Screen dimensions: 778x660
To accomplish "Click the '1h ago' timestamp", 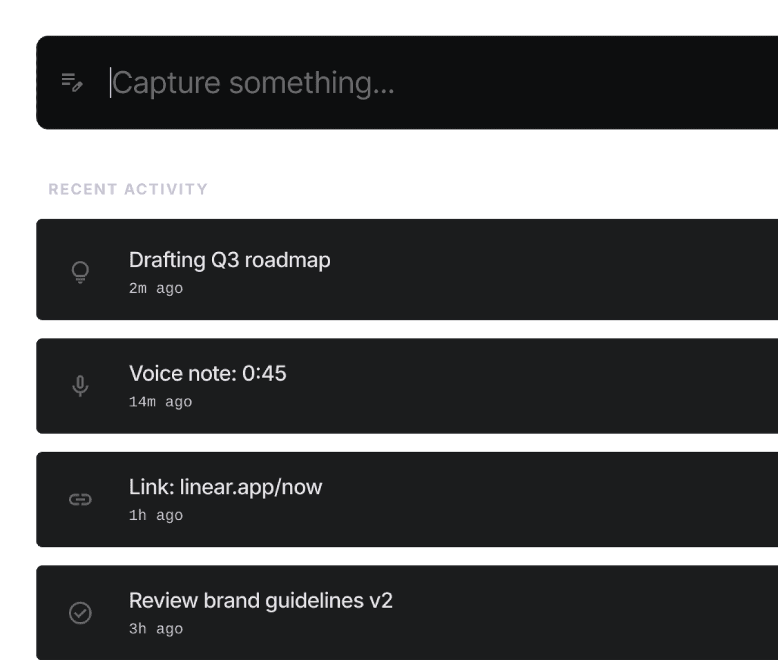I will click(x=156, y=515).
